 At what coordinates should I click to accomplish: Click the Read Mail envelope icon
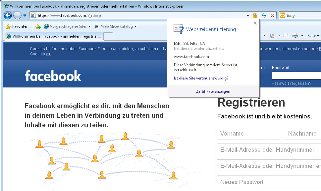pos(286,36)
